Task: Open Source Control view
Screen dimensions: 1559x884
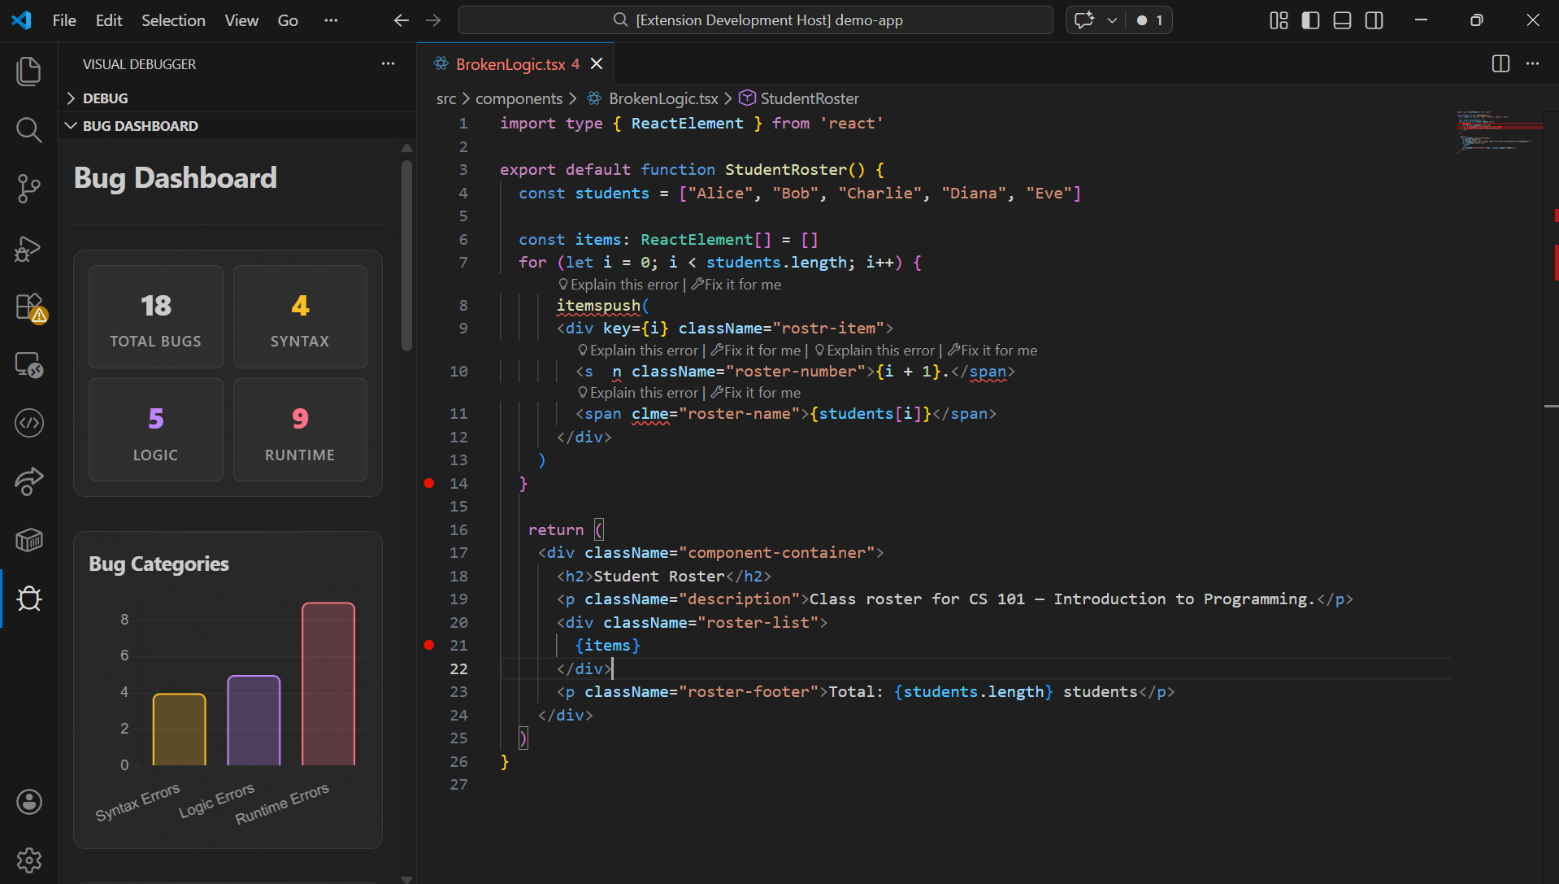Action: pyautogui.click(x=28, y=189)
